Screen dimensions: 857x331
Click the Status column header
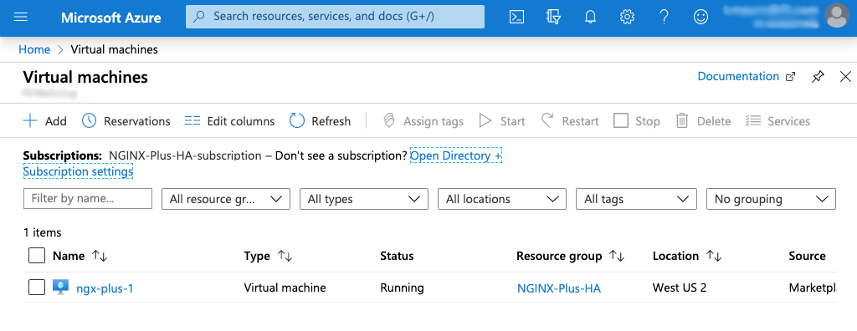click(397, 256)
